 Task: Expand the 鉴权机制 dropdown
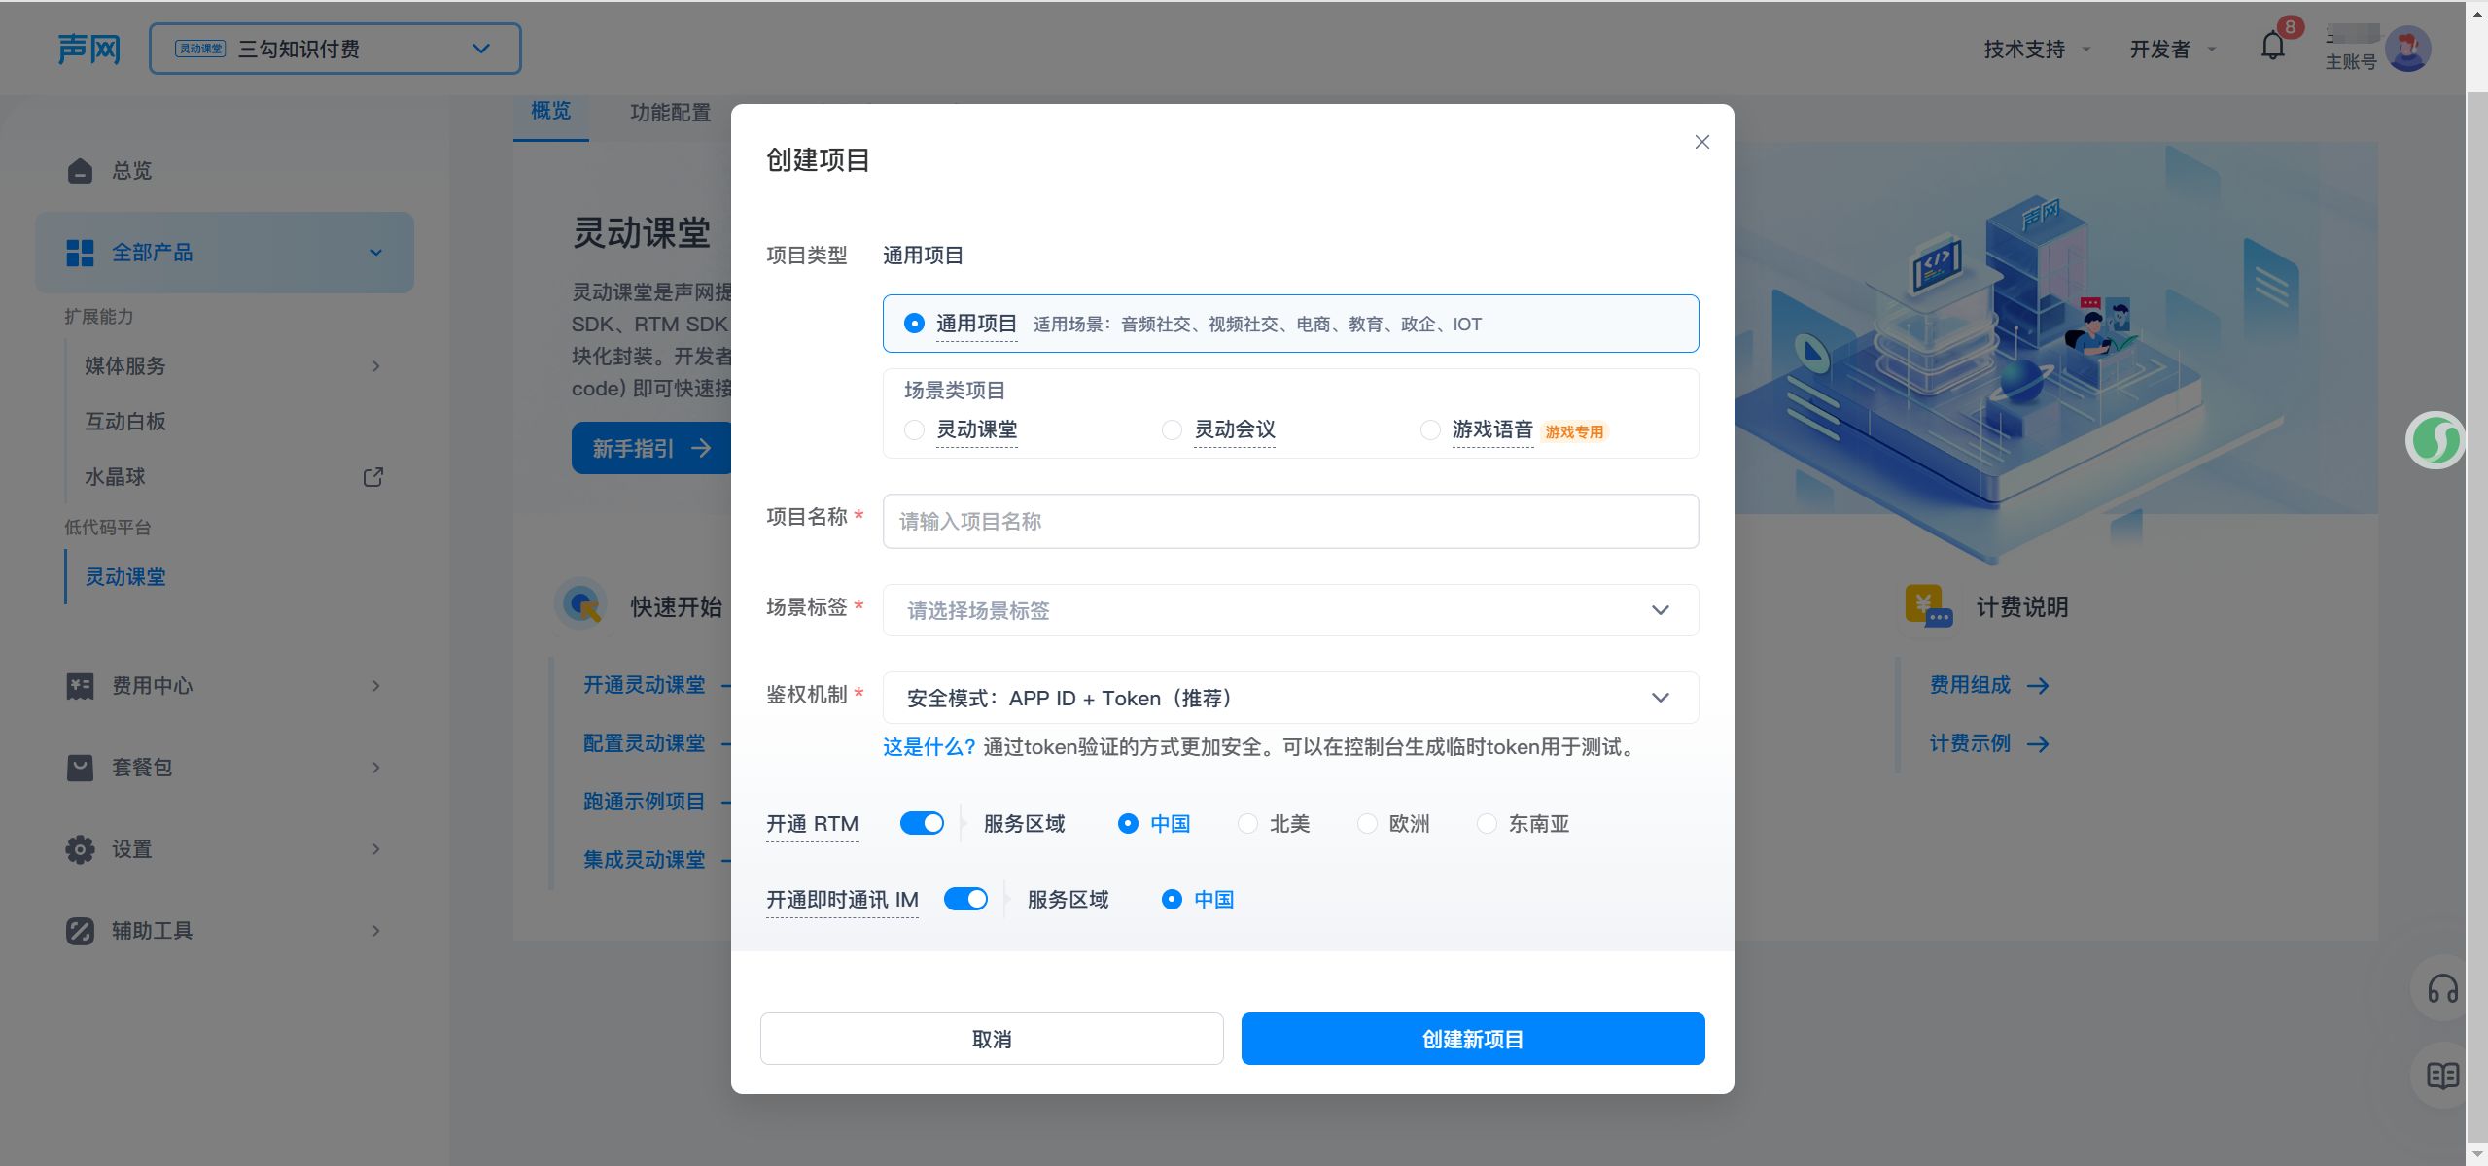[x=1289, y=698]
